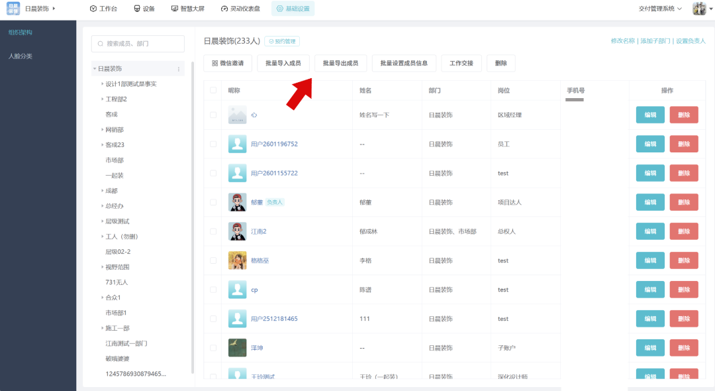Click the user avatar at top right

pyautogui.click(x=699, y=9)
